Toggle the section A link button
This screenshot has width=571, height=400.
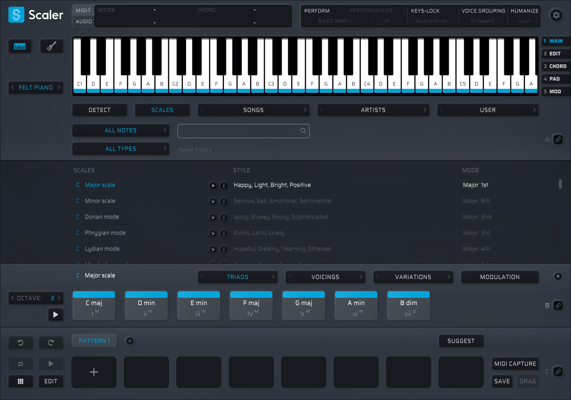(x=558, y=139)
